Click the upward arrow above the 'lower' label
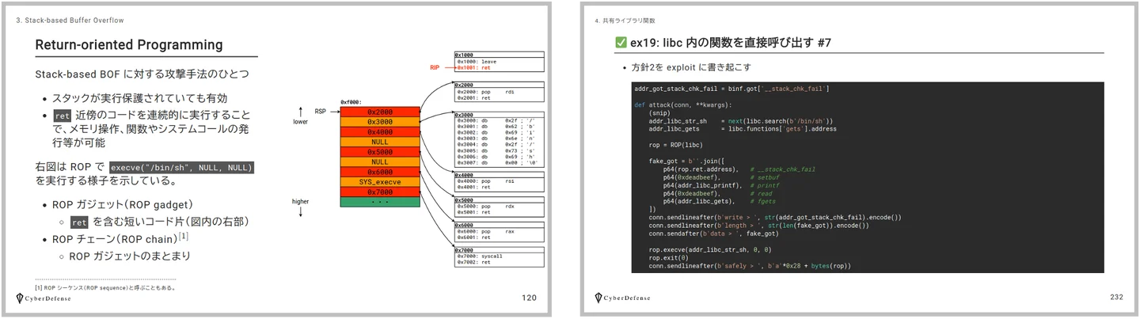This screenshot has width=1140, height=319. click(300, 111)
